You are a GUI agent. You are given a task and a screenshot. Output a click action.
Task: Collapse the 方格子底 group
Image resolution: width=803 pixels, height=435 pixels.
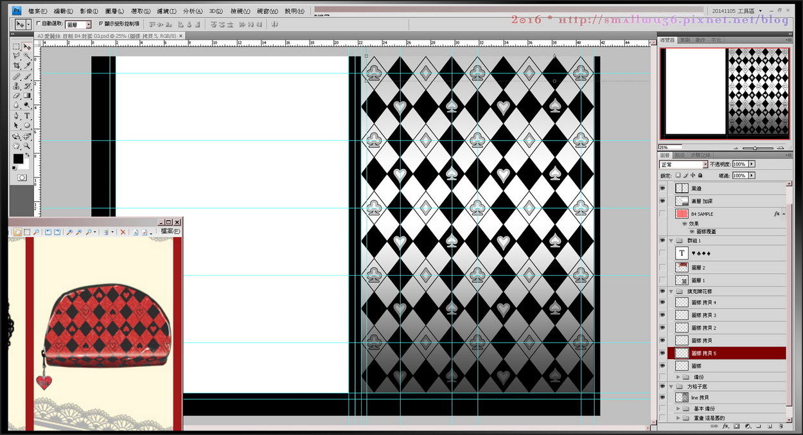coord(673,387)
